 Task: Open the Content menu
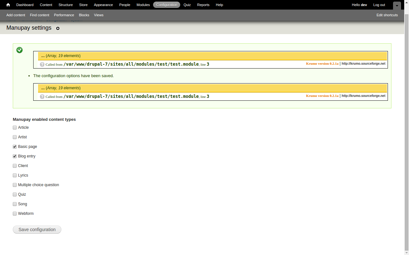pyautogui.click(x=46, y=5)
